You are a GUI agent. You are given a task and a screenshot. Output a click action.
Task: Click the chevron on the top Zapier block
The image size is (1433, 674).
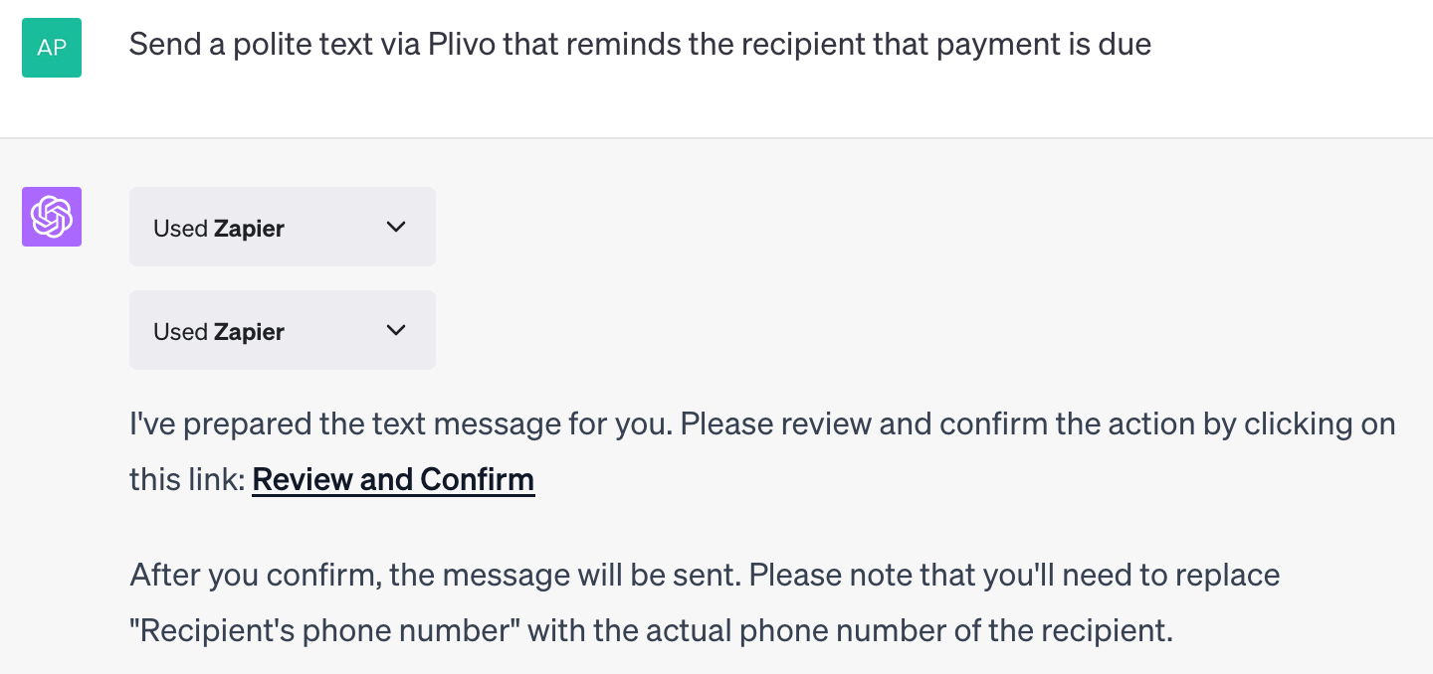click(x=396, y=227)
